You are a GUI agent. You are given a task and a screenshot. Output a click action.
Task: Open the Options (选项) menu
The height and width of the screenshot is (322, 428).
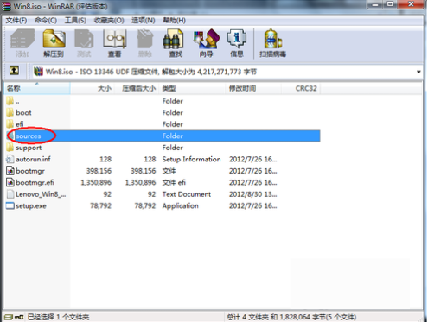(x=144, y=21)
